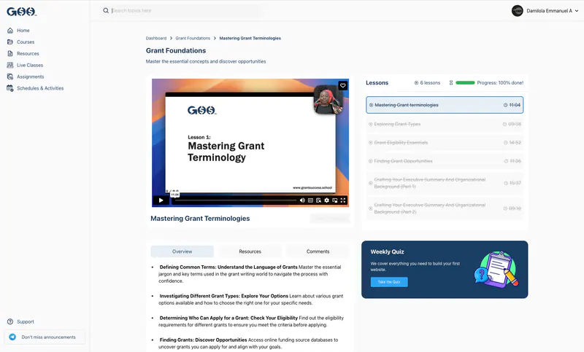
Task: Click the 'Grant Foundations' page heading
Action: 176,50
